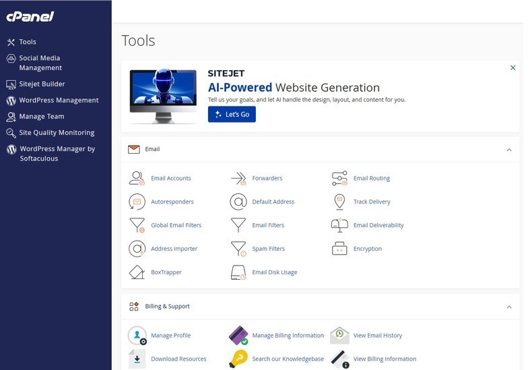This screenshot has height=370, width=530.
Task: Collapse the Billing & Support section chevron
Action: click(x=509, y=307)
